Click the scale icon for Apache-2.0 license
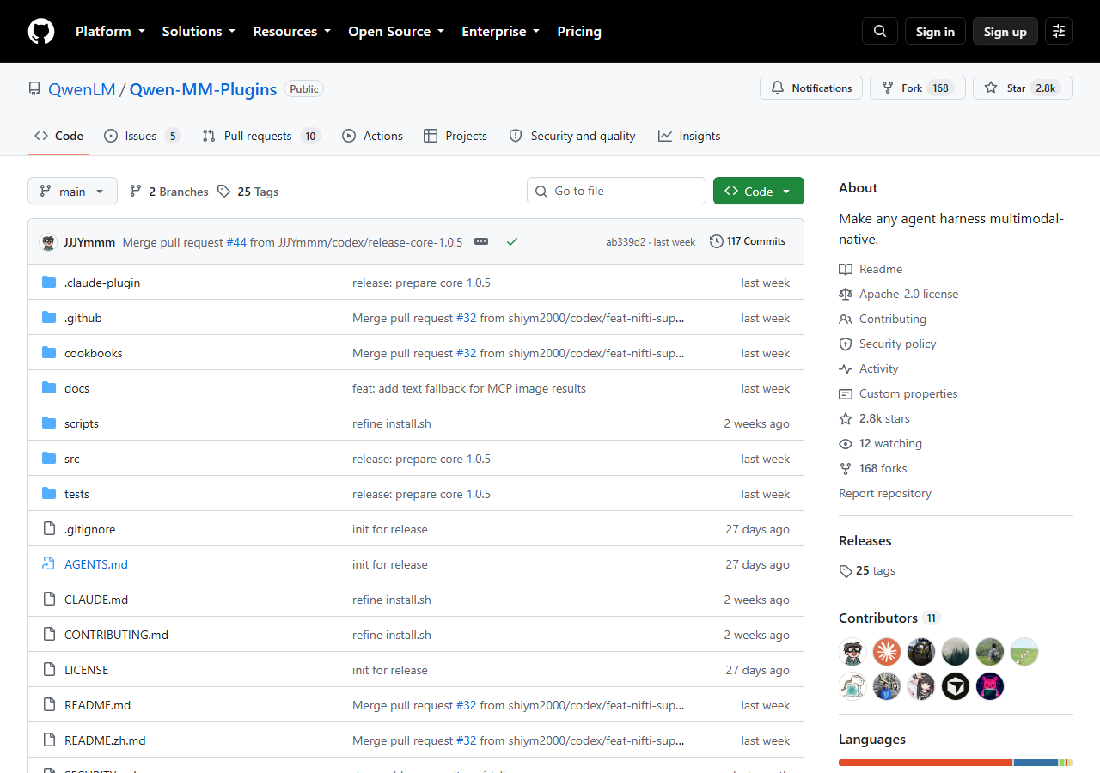 pos(846,294)
